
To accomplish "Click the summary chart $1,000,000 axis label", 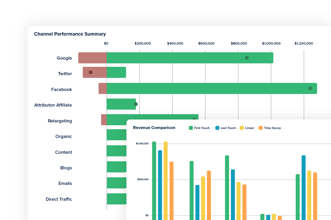I will pyautogui.click(x=271, y=44).
